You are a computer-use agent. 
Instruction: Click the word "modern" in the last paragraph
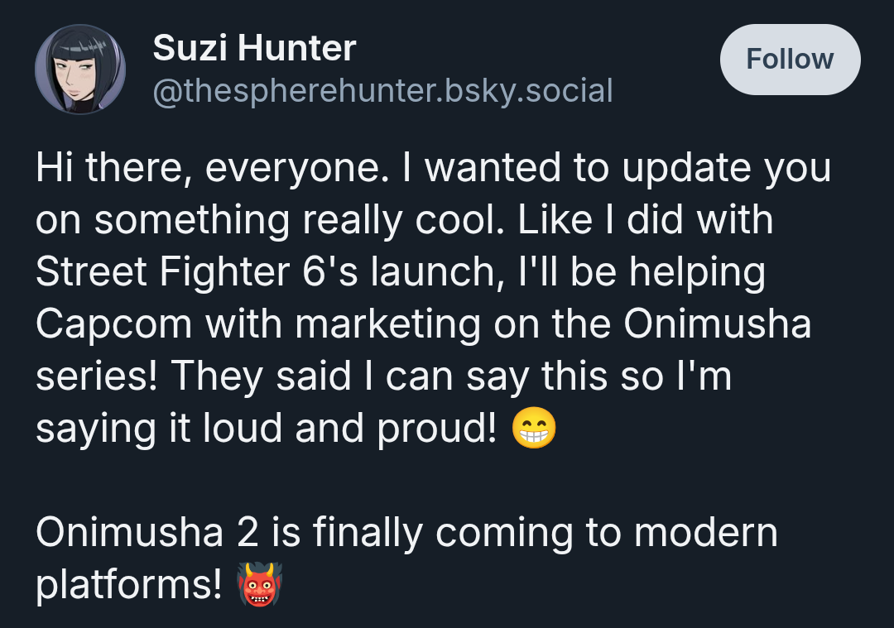(x=705, y=533)
